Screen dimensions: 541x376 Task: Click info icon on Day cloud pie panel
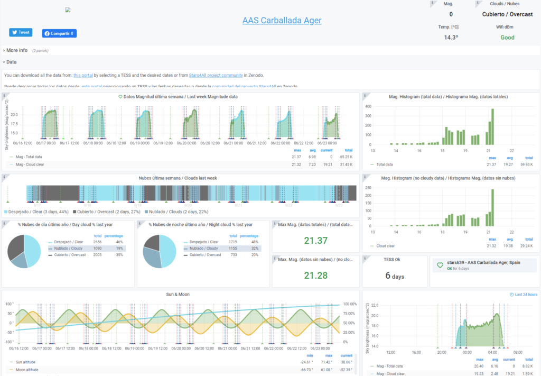(x=5, y=224)
